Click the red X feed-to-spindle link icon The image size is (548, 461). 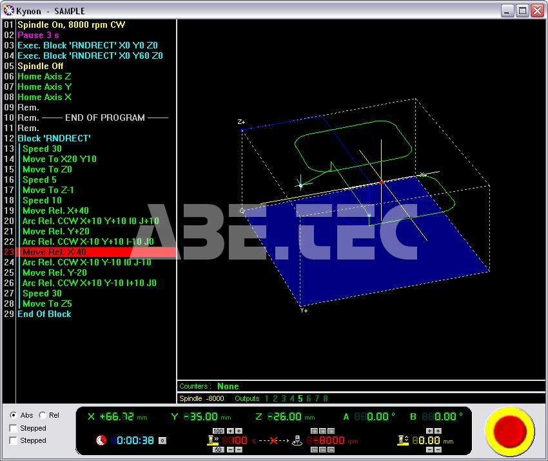(273, 441)
